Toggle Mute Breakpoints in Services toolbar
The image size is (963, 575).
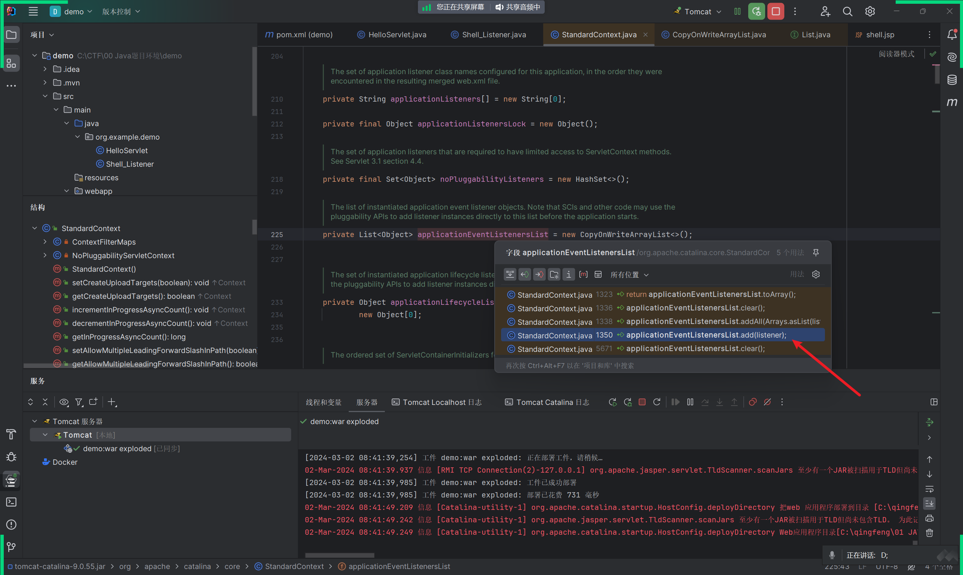767,402
